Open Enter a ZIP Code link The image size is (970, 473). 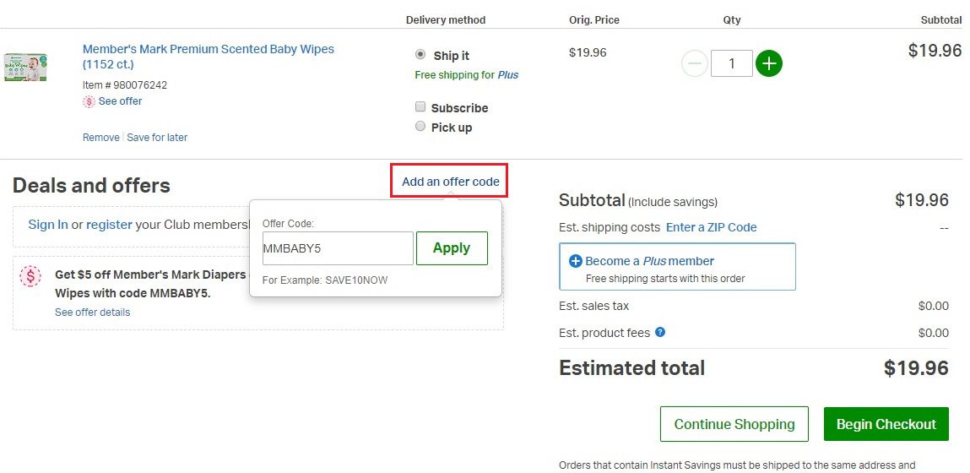(711, 227)
